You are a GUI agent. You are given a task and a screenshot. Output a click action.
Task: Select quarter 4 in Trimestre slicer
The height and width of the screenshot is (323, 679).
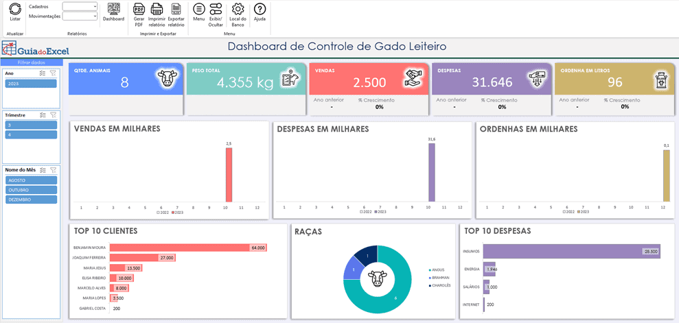[31, 134]
